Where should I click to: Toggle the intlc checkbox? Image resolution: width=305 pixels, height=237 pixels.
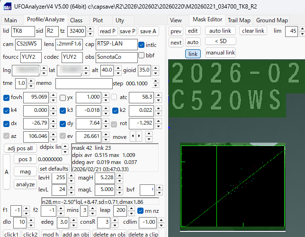coord(142,45)
